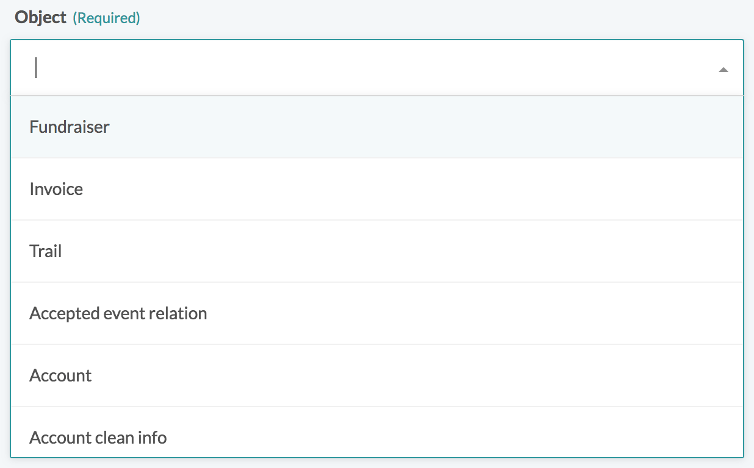
Task: Pick Trail in the dropdown list
Action: click(46, 251)
